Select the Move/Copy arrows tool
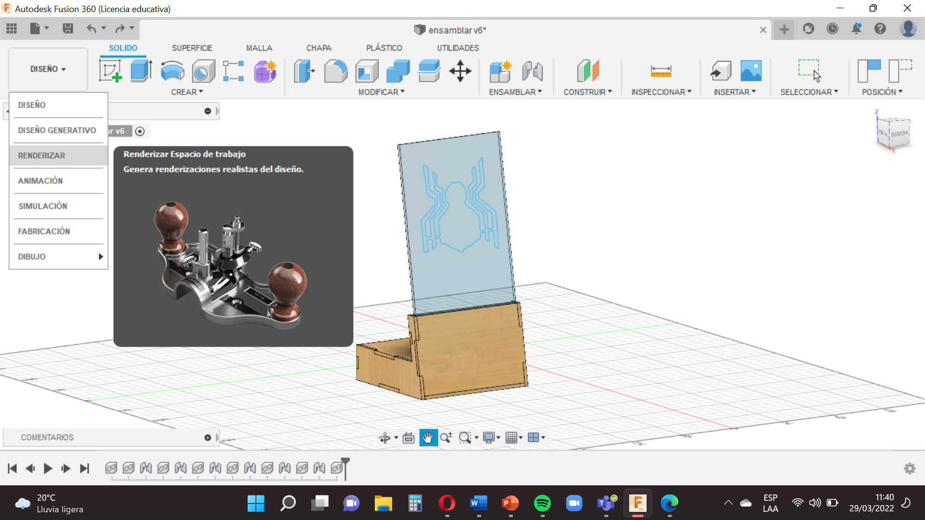 [460, 71]
